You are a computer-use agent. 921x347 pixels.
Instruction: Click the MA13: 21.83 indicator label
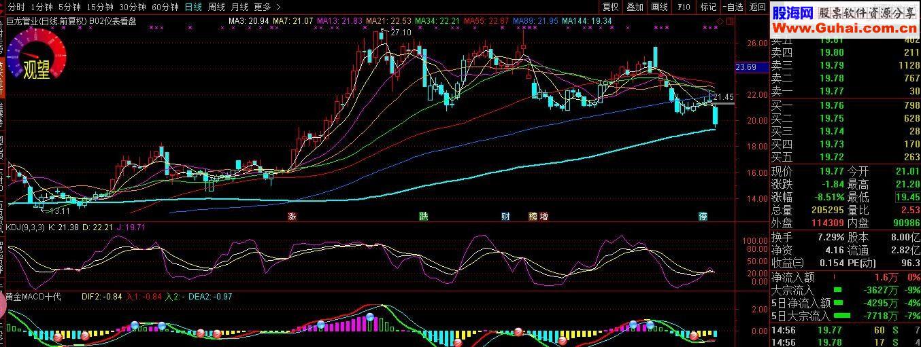340,21
